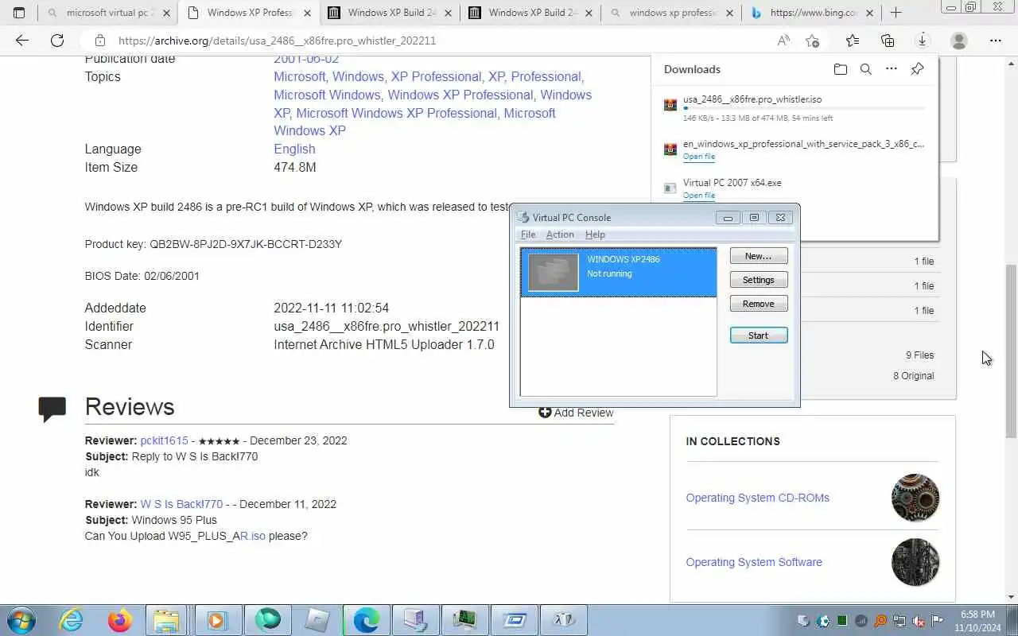Open a new browser tab

pyautogui.click(x=896, y=13)
